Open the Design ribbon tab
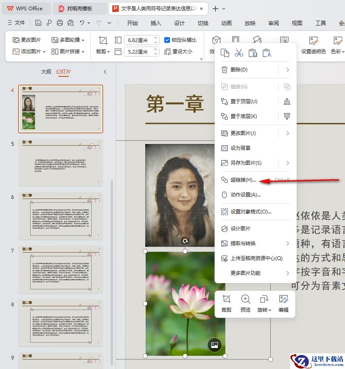Viewport: 345px width, 369px height. 180,23
